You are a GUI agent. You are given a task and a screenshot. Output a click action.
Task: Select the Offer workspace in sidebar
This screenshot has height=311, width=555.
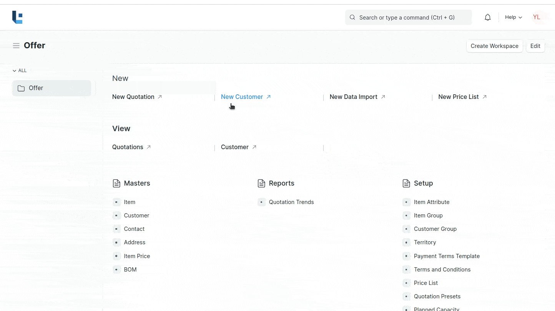coord(52,88)
